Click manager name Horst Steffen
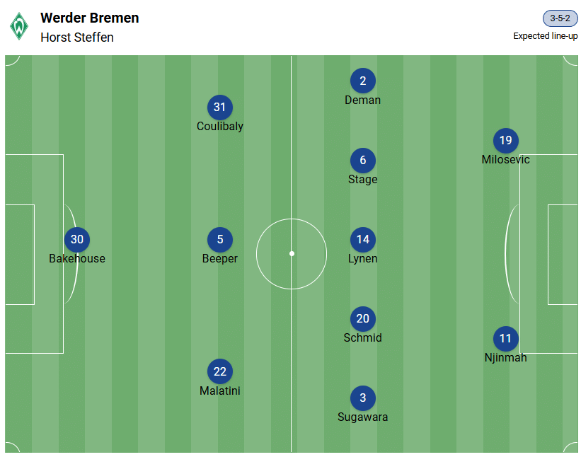The image size is (581, 457). [x=77, y=37]
